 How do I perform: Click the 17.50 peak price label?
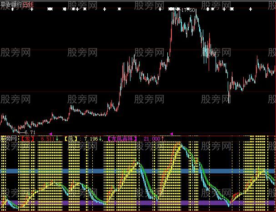click(x=187, y=10)
